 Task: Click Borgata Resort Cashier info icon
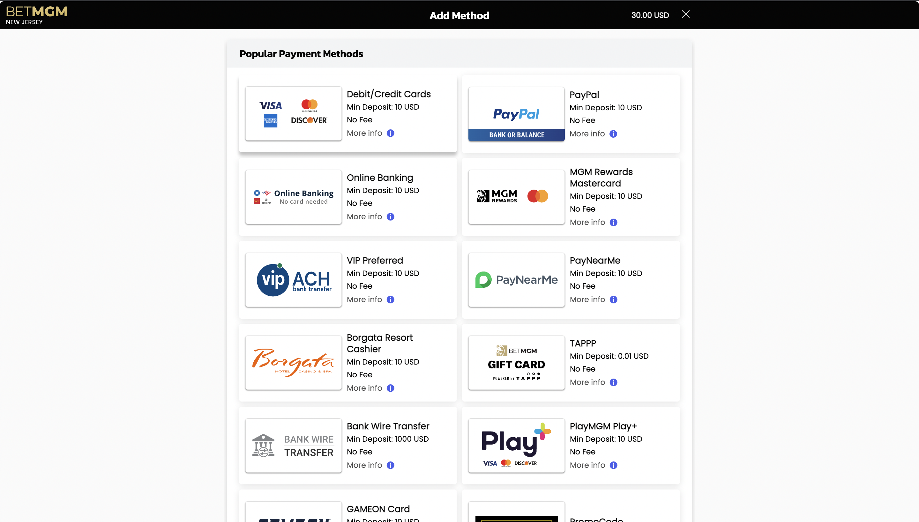[390, 388]
